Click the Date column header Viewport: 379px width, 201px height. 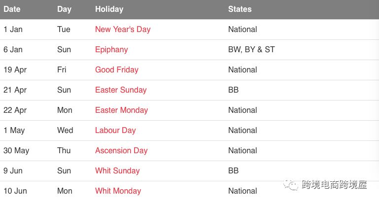coord(12,9)
